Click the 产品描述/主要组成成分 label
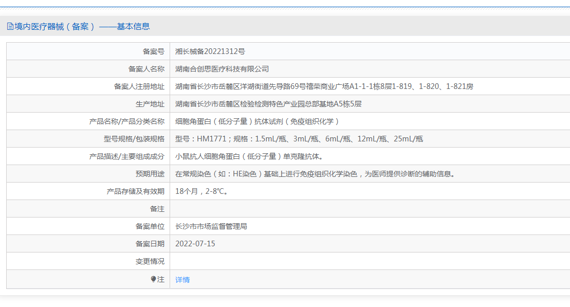Viewport: 570px width, 307px height. (x=127, y=156)
